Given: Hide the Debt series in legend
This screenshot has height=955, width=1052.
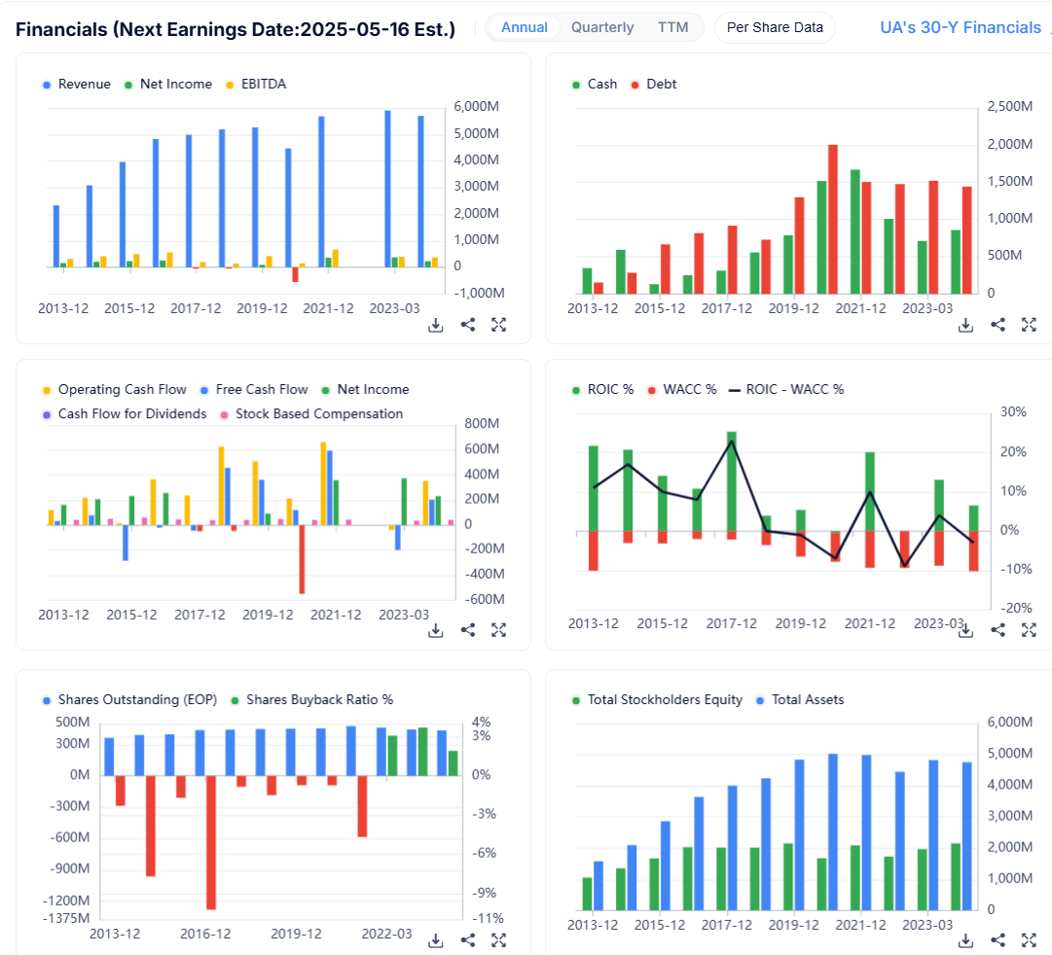Looking at the screenshot, I should (661, 85).
